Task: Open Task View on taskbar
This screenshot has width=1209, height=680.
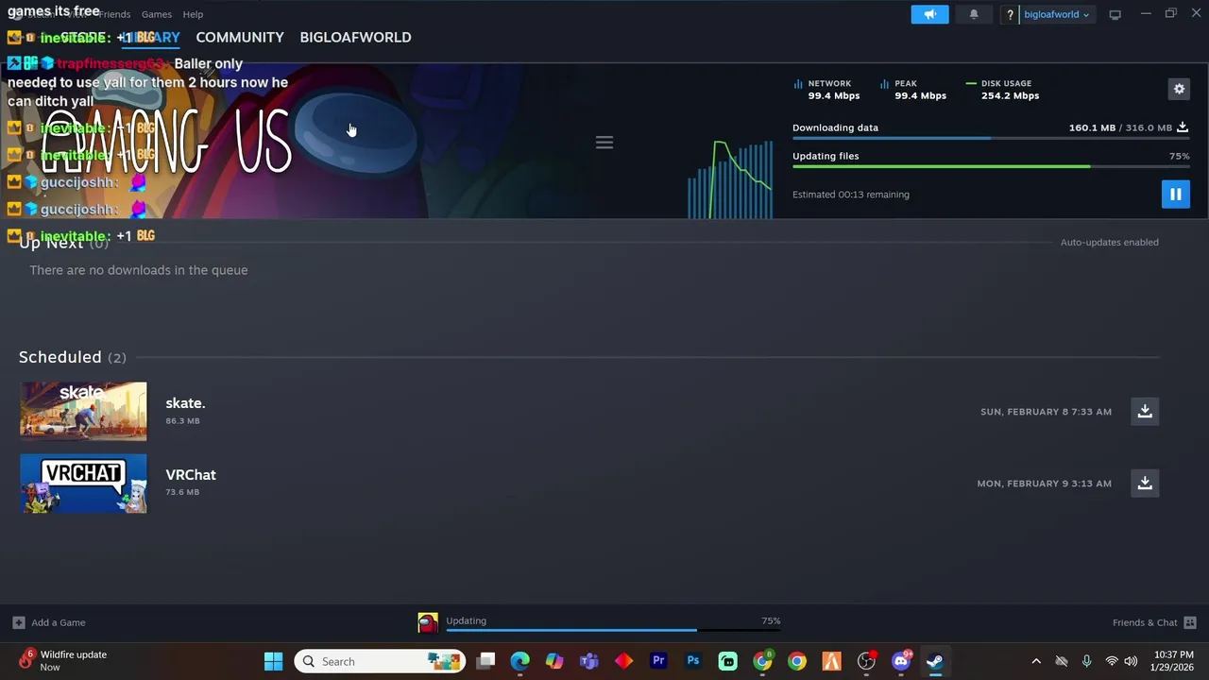Action: pyautogui.click(x=485, y=661)
